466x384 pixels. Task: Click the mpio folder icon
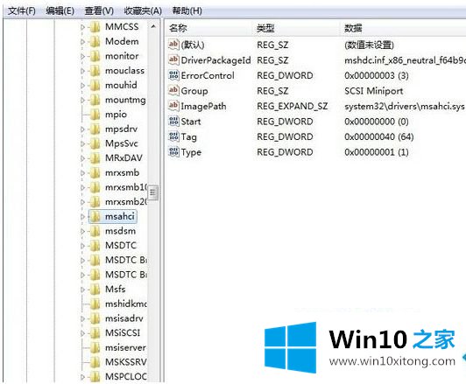click(95, 115)
